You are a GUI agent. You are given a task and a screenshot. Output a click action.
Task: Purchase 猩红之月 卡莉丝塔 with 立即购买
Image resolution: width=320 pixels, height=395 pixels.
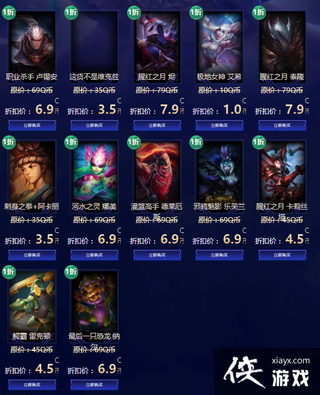(x=282, y=255)
